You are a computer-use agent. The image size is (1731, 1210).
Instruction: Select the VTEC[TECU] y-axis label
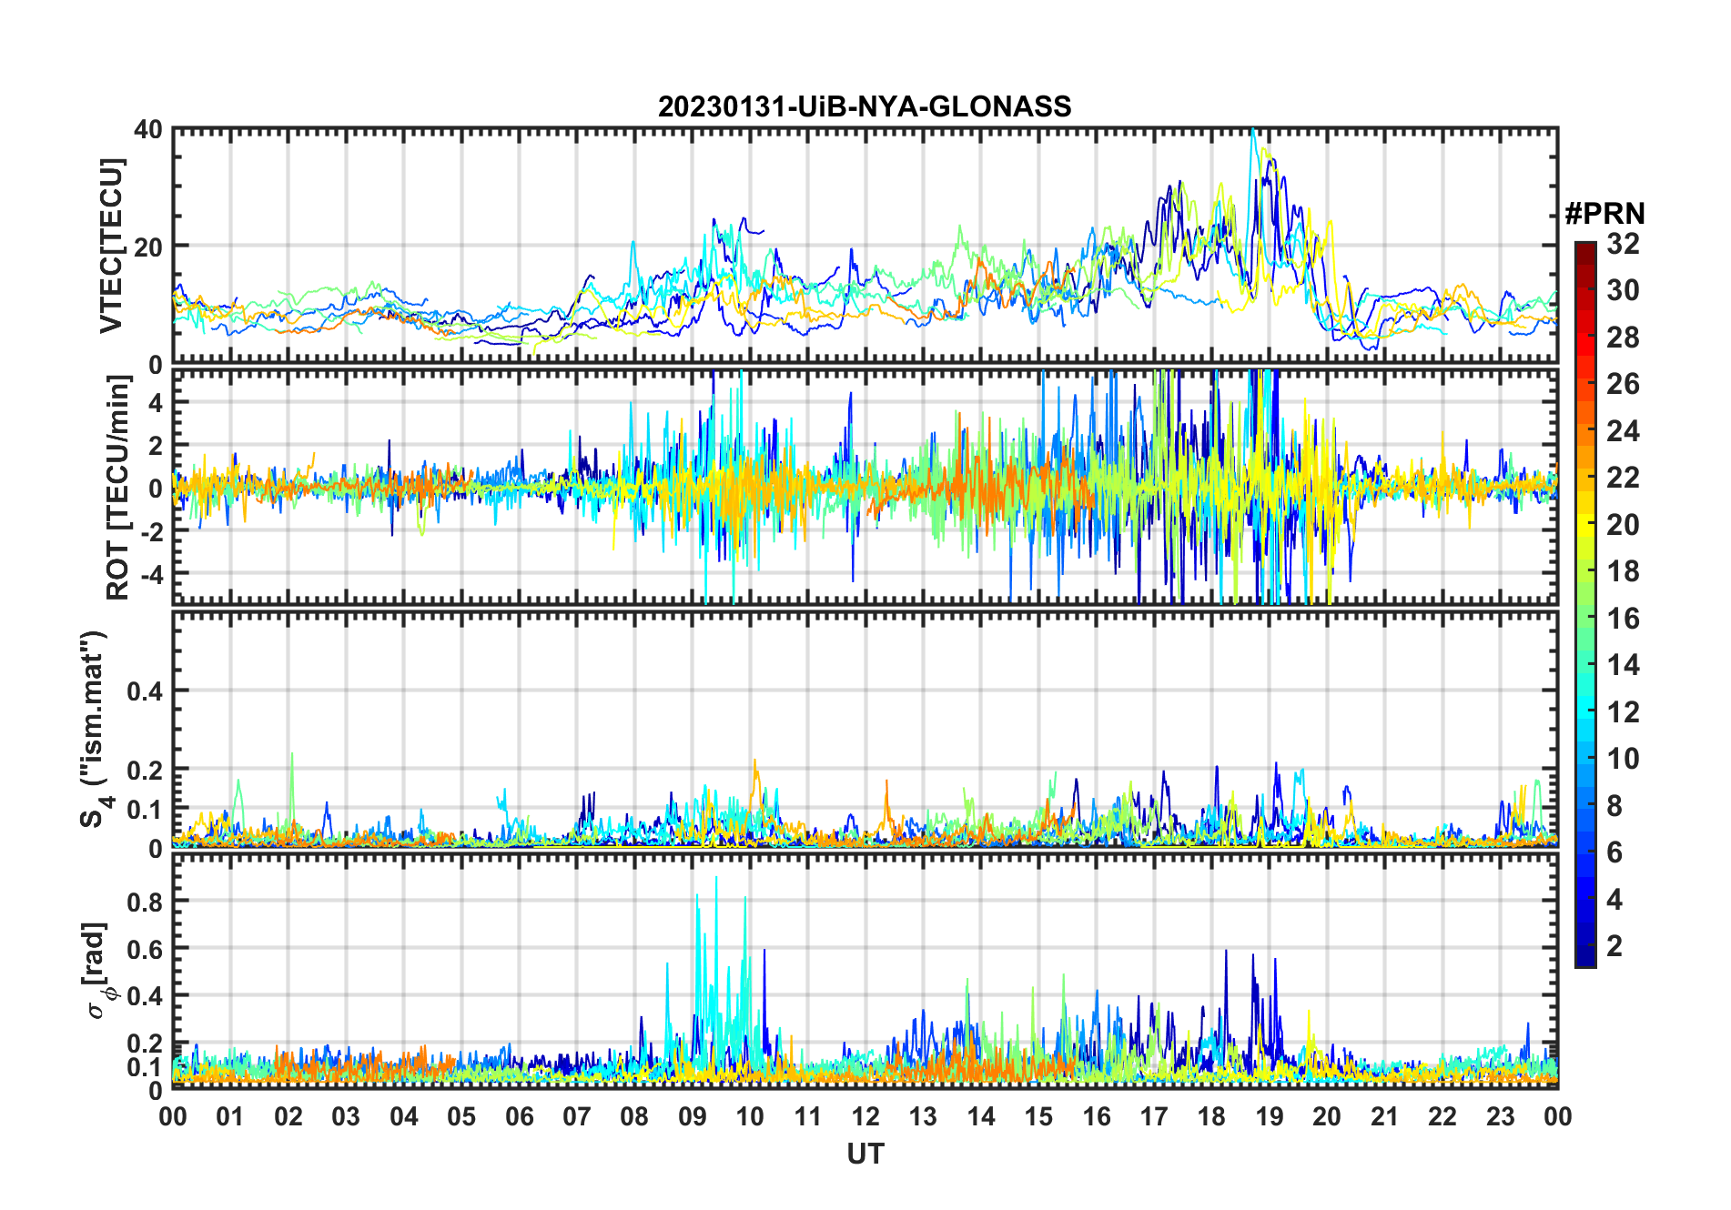pyautogui.click(x=111, y=246)
